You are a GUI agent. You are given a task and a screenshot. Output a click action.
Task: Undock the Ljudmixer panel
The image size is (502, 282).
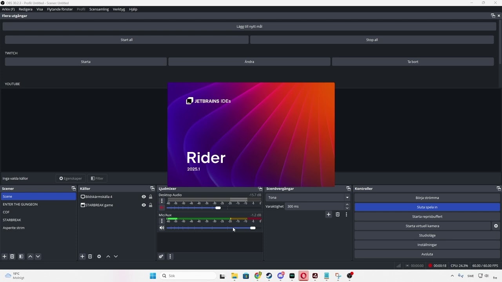[x=260, y=189]
